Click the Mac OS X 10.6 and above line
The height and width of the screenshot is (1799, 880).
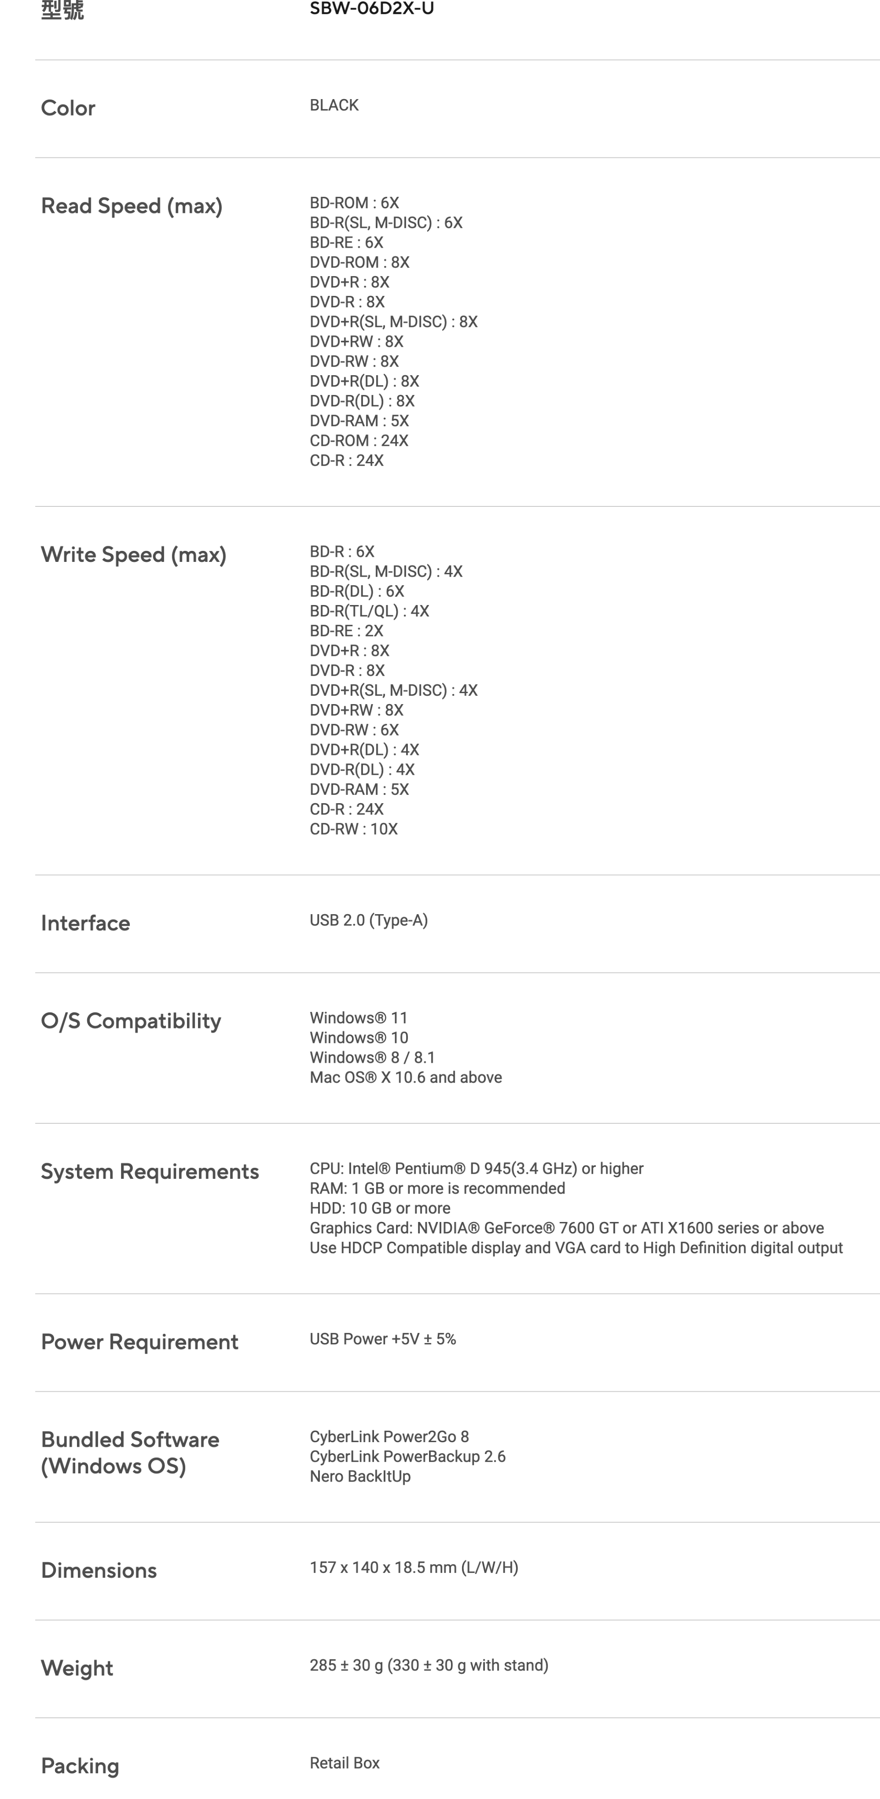pos(406,1077)
